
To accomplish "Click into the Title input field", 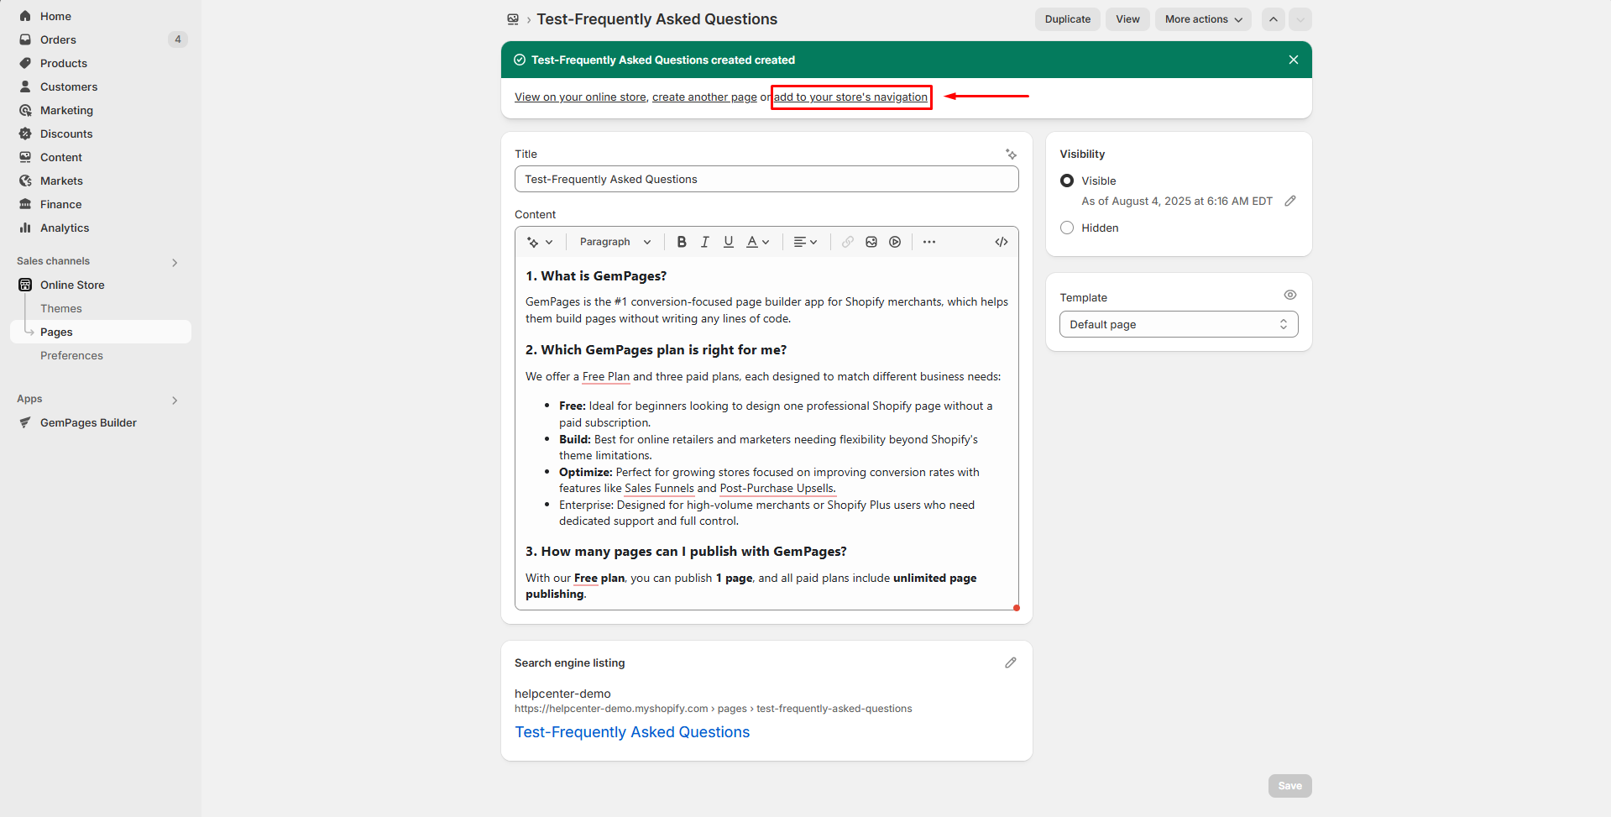I will click(766, 179).
